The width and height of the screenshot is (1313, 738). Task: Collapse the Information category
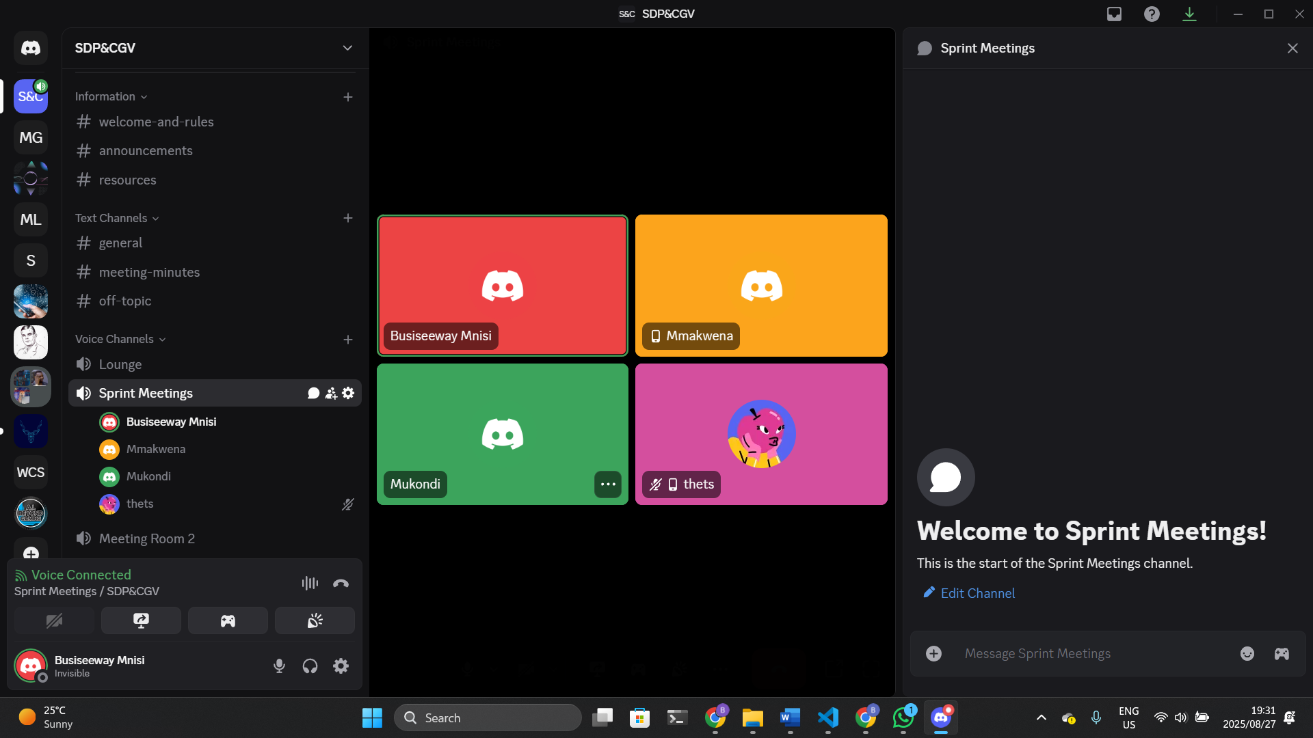click(111, 96)
